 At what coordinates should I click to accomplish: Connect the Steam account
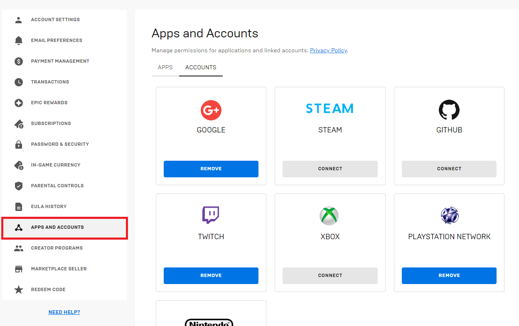pos(330,169)
